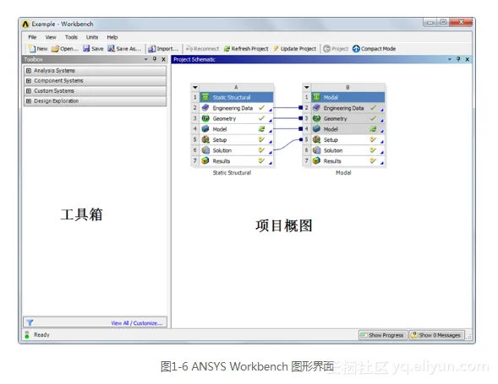The height and width of the screenshot is (384, 498).
Task: Pin the Toolbox panel
Action: [155, 59]
